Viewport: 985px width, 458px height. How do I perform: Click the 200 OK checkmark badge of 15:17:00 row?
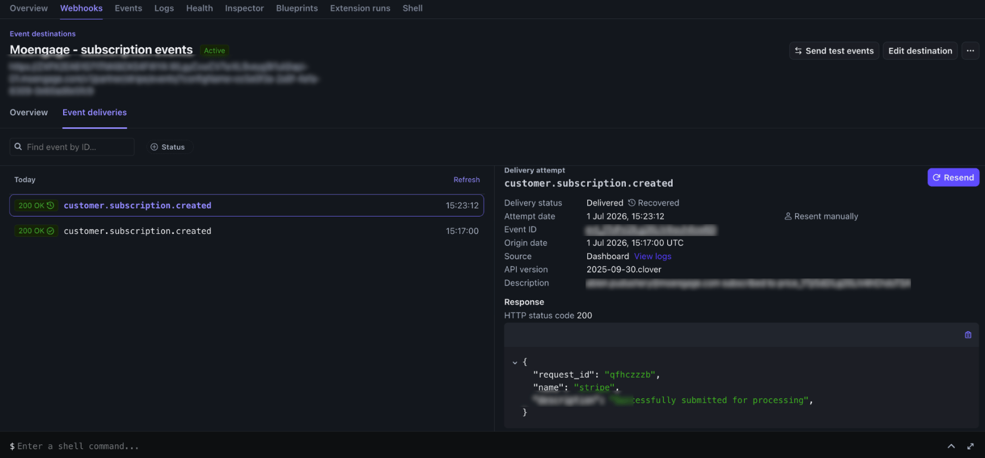coord(36,231)
